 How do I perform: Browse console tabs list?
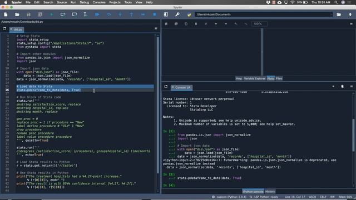(x=166, y=87)
